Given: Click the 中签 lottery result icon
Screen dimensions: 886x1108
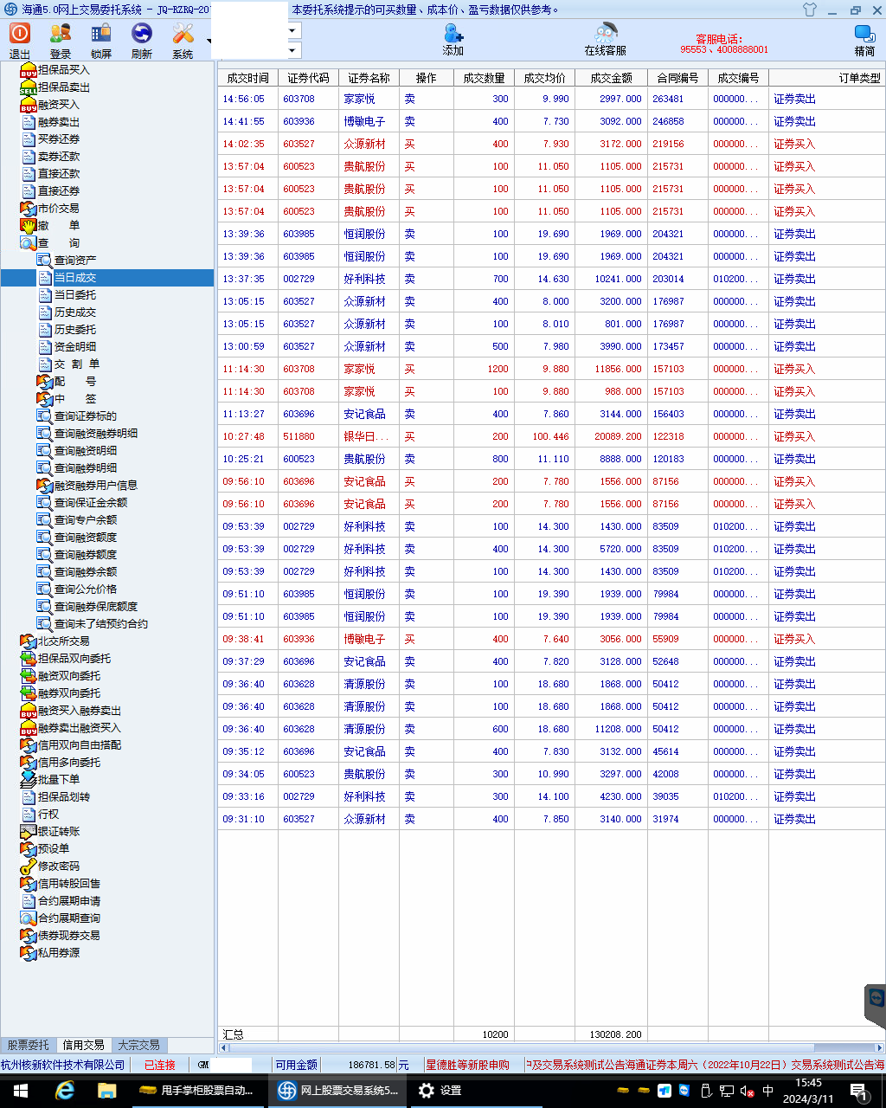Looking at the screenshot, I should [x=45, y=398].
